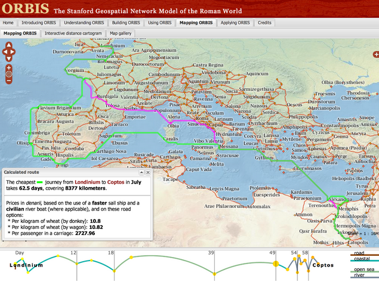Open the layer switcher plus icon on the right edge
The image size is (379, 282).
[376, 55]
